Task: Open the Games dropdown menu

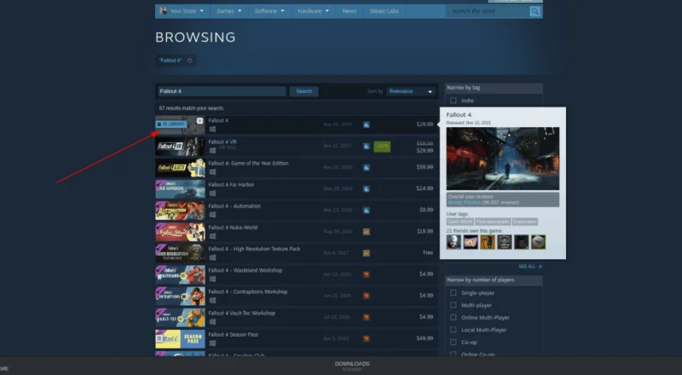Action: [x=228, y=11]
